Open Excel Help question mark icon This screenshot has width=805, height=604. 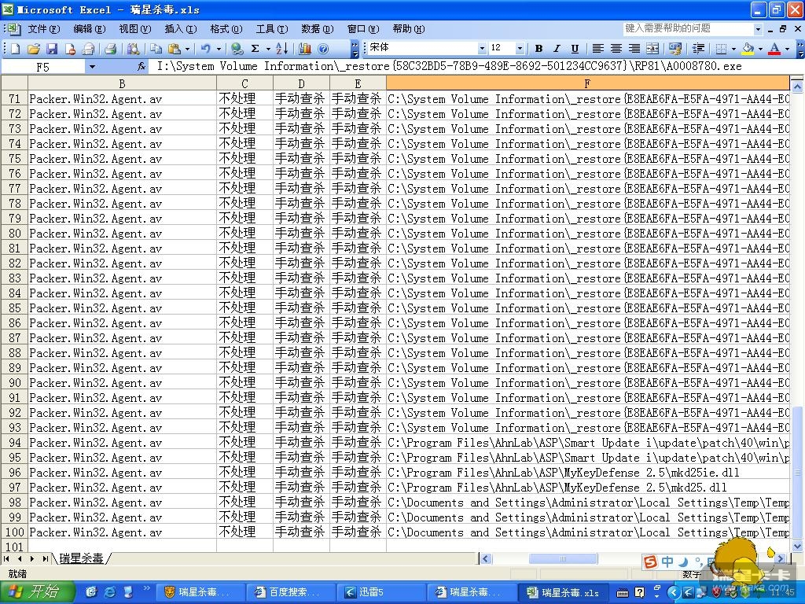(x=323, y=49)
